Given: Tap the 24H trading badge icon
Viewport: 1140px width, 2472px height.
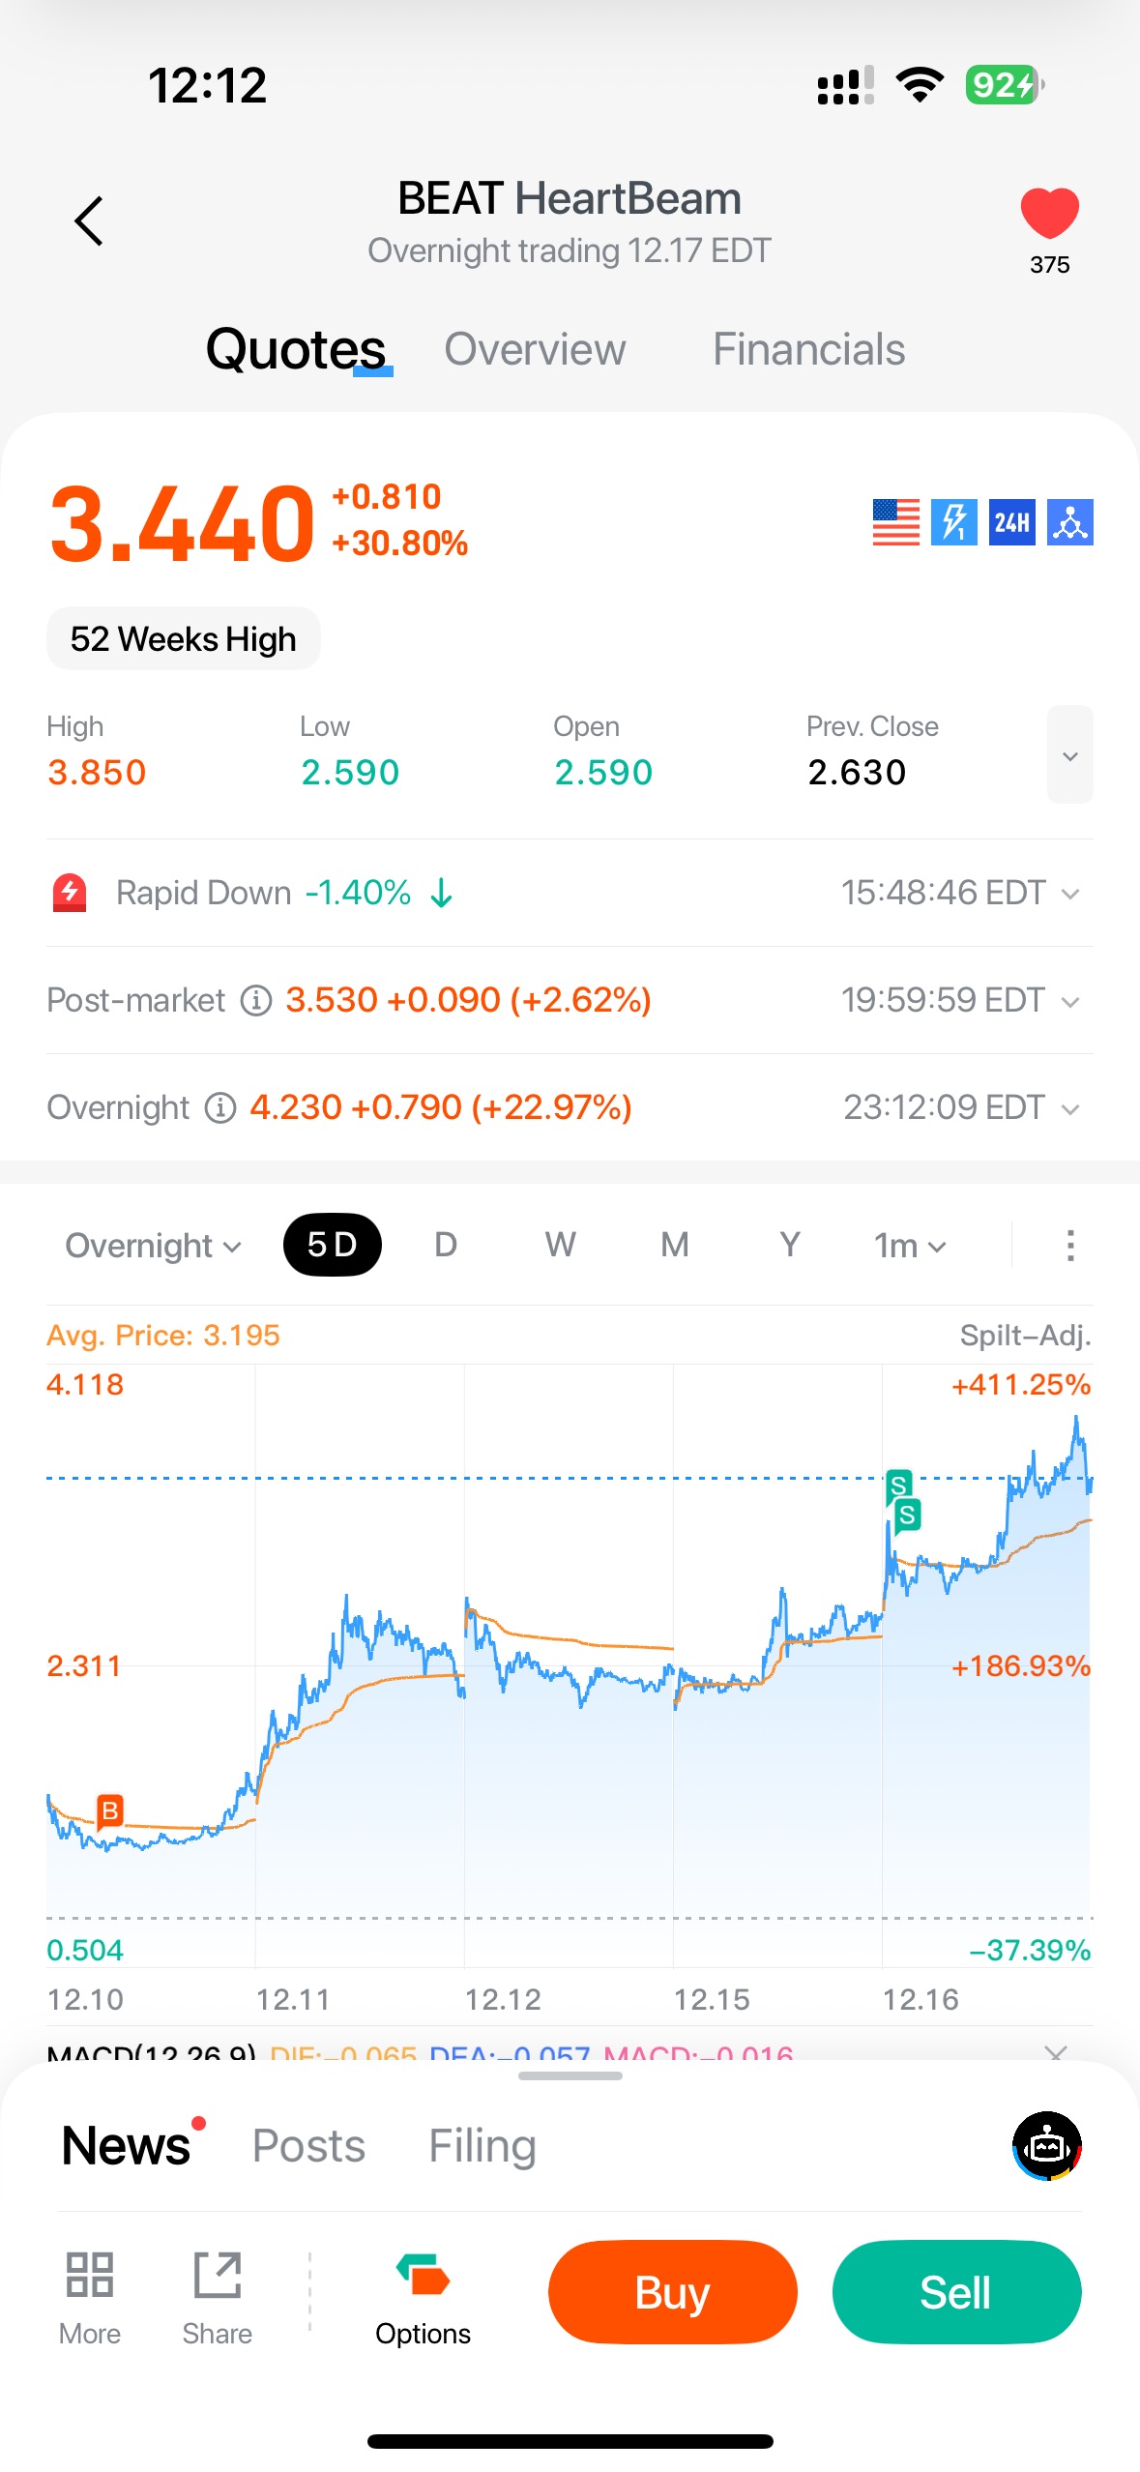Looking at the screenshot, I should (1011, 522).
